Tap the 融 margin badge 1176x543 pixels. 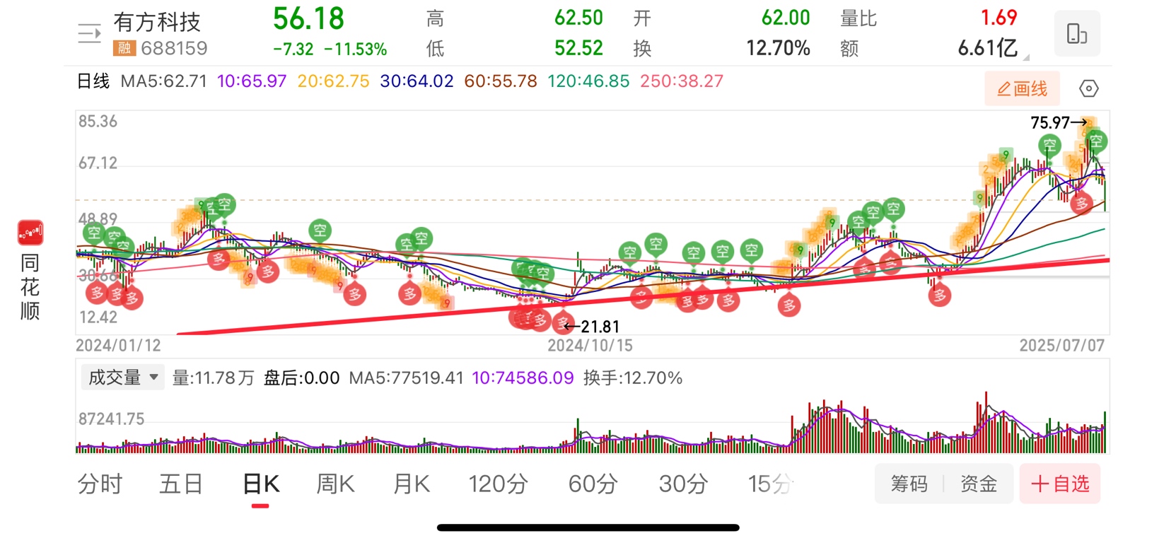(x=124, y=48)
